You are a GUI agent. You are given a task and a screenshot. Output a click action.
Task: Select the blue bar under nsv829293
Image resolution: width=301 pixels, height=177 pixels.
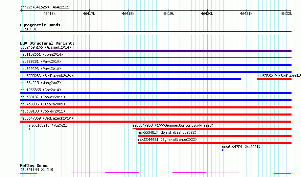156,72
